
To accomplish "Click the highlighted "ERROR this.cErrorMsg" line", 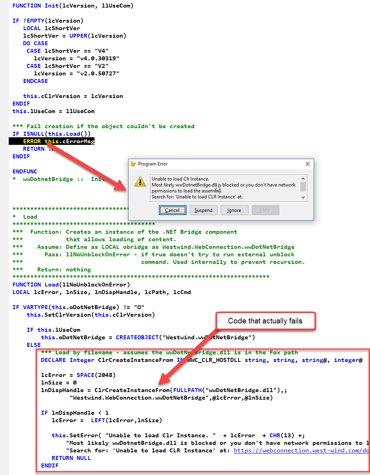I will click(52, 141).
